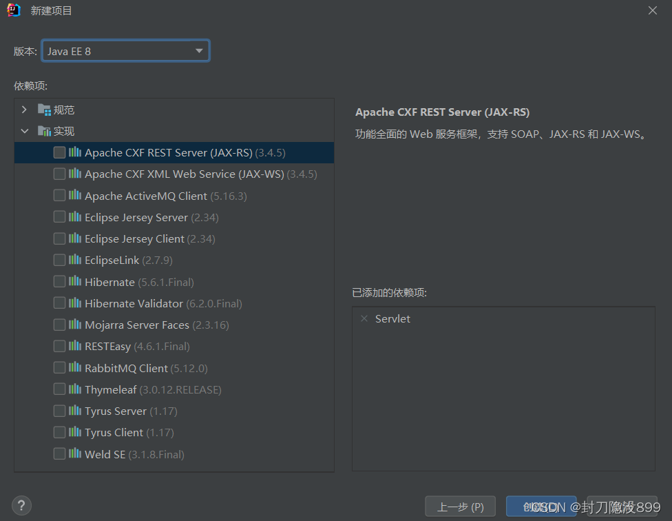This screenshot has height=521, width=672.
Task: Enable the EclipseLink checkbox
Action: [x=60, y=260]
